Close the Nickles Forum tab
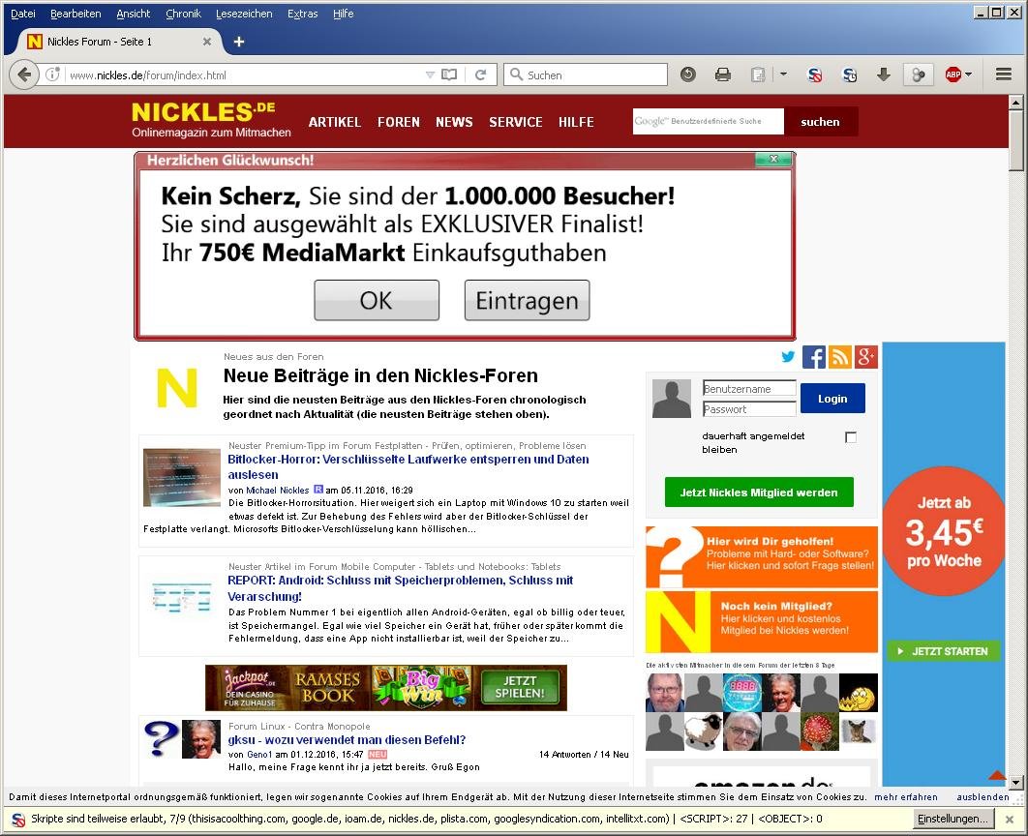This screenshot has height=836, width=1028. (206, 42)
